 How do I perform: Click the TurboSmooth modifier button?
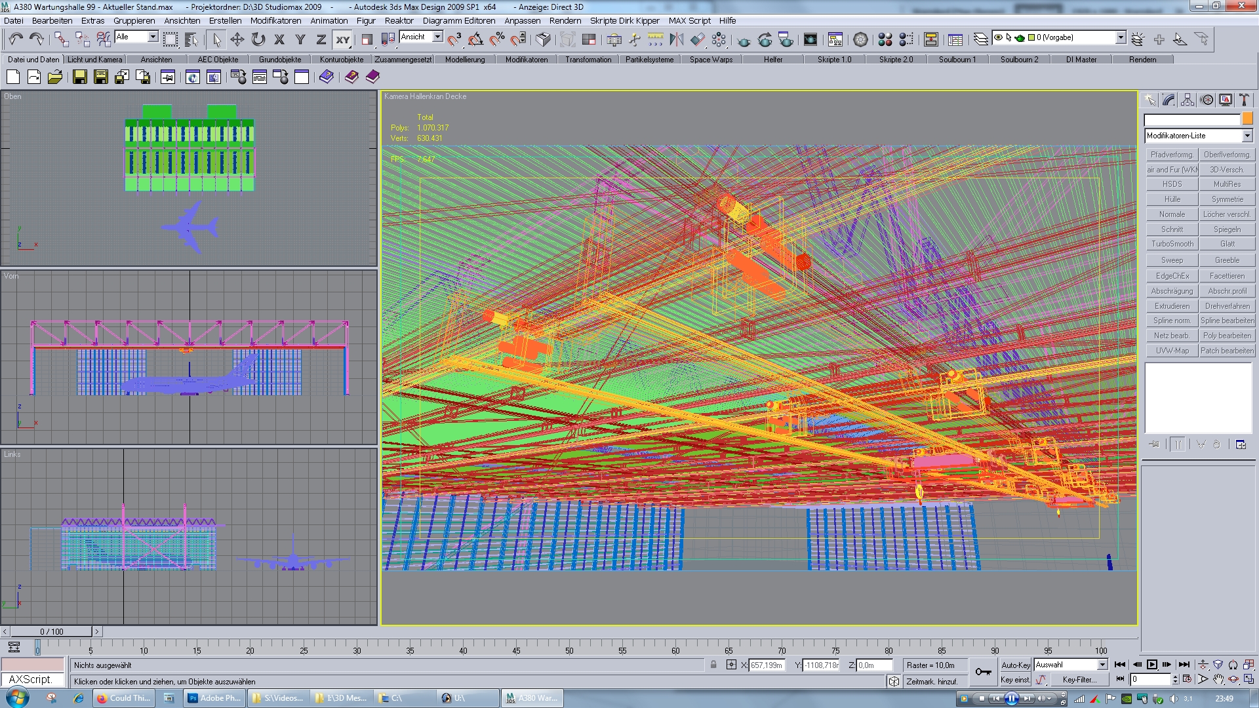1172,244
